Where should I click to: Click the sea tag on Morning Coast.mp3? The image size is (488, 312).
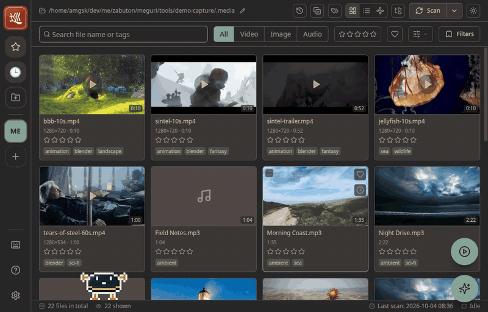click(298, 263)
